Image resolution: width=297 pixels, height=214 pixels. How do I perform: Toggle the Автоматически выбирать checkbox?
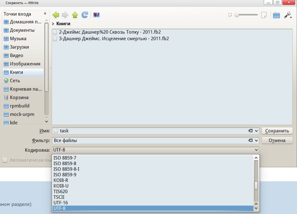[x=5, y=160]
